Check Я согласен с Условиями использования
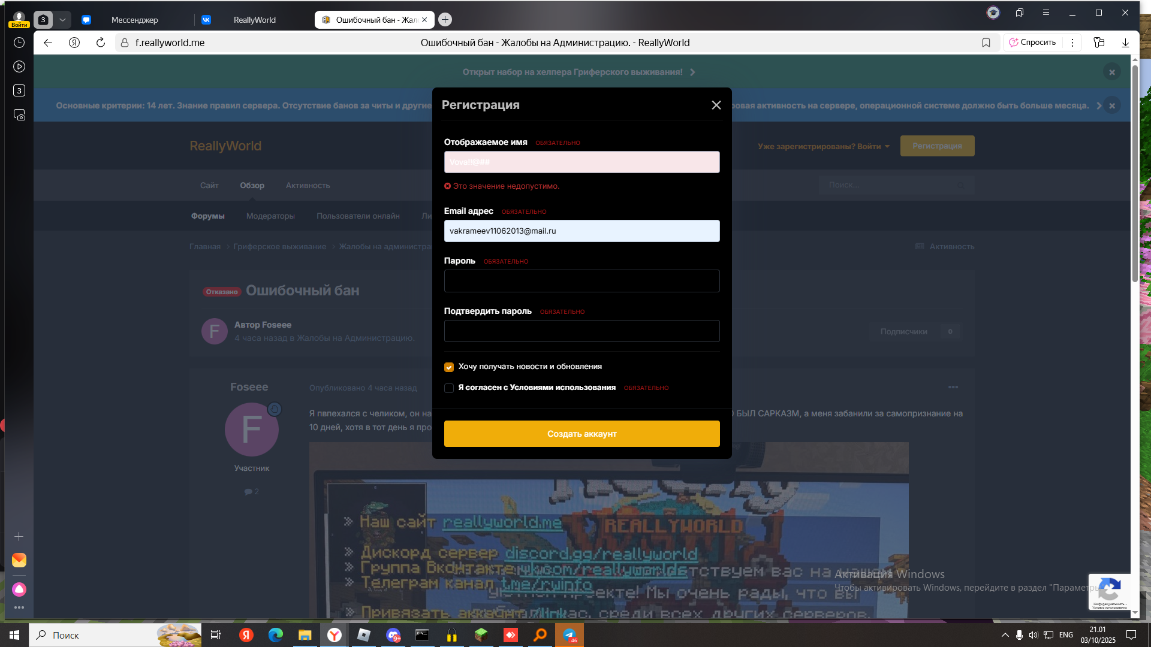This screenshot has height=647, width=1151. point(449,388)
